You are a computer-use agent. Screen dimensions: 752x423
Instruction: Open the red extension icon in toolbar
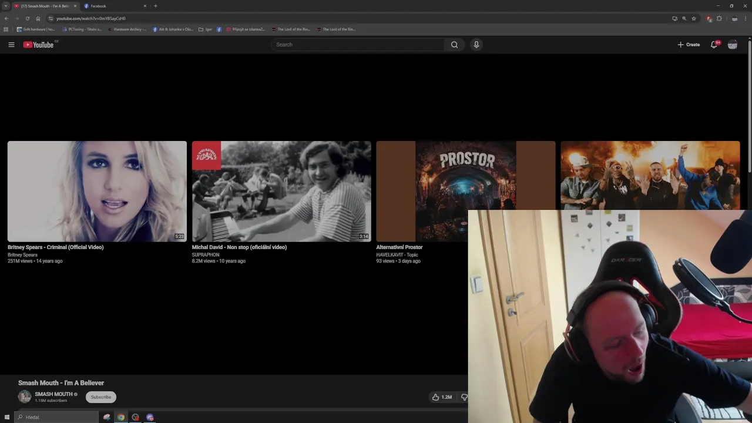click(709, 18)
